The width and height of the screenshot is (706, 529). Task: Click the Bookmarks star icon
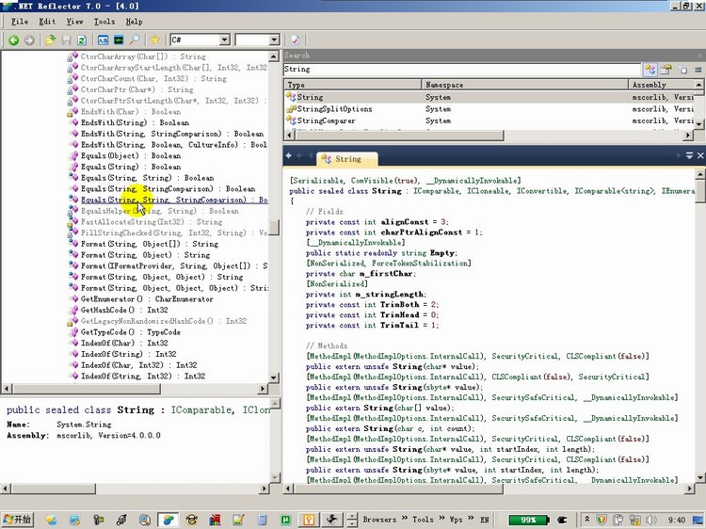155,40
